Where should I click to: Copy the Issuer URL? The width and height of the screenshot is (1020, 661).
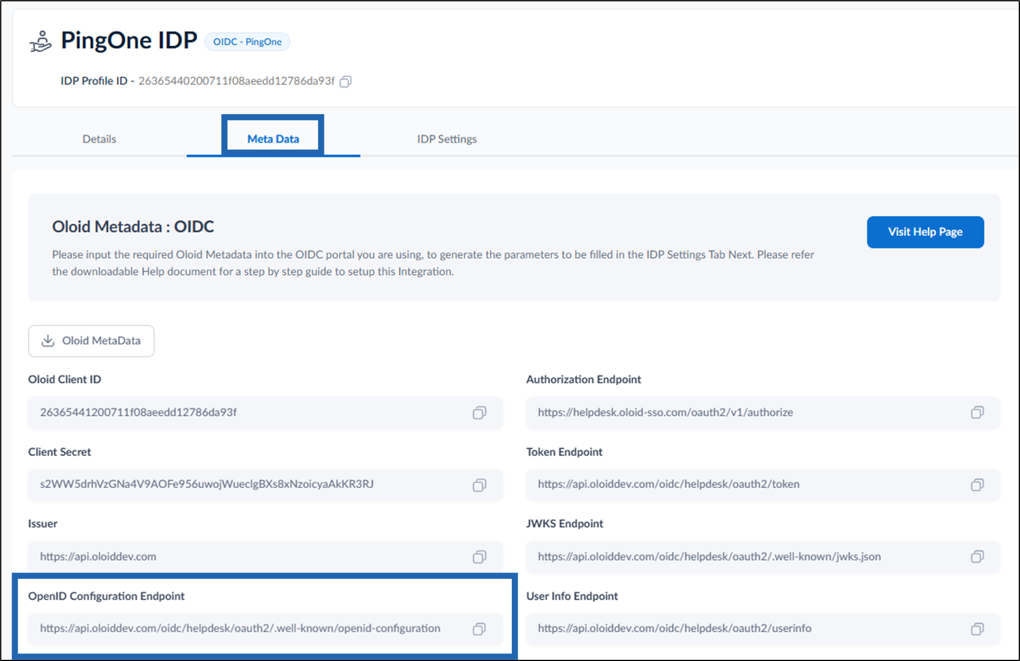[x=480, y=557]
